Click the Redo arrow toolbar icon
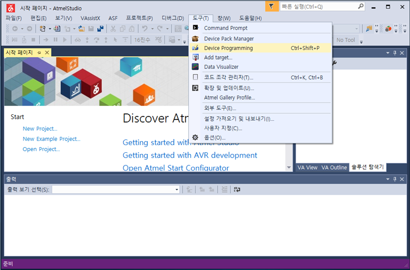410x270 pixels. pos(160,29)
